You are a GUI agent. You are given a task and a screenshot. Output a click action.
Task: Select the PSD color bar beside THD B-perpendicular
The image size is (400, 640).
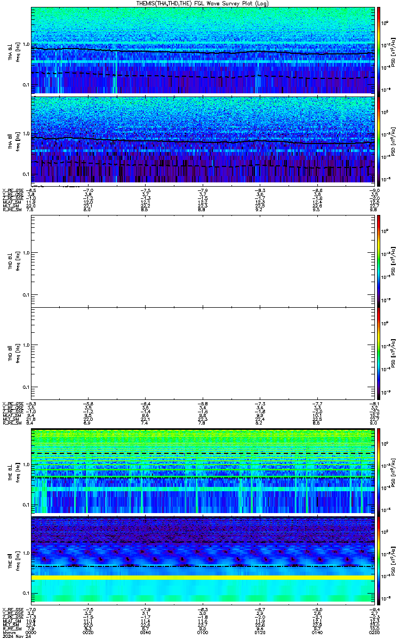[x=379, y=261]
